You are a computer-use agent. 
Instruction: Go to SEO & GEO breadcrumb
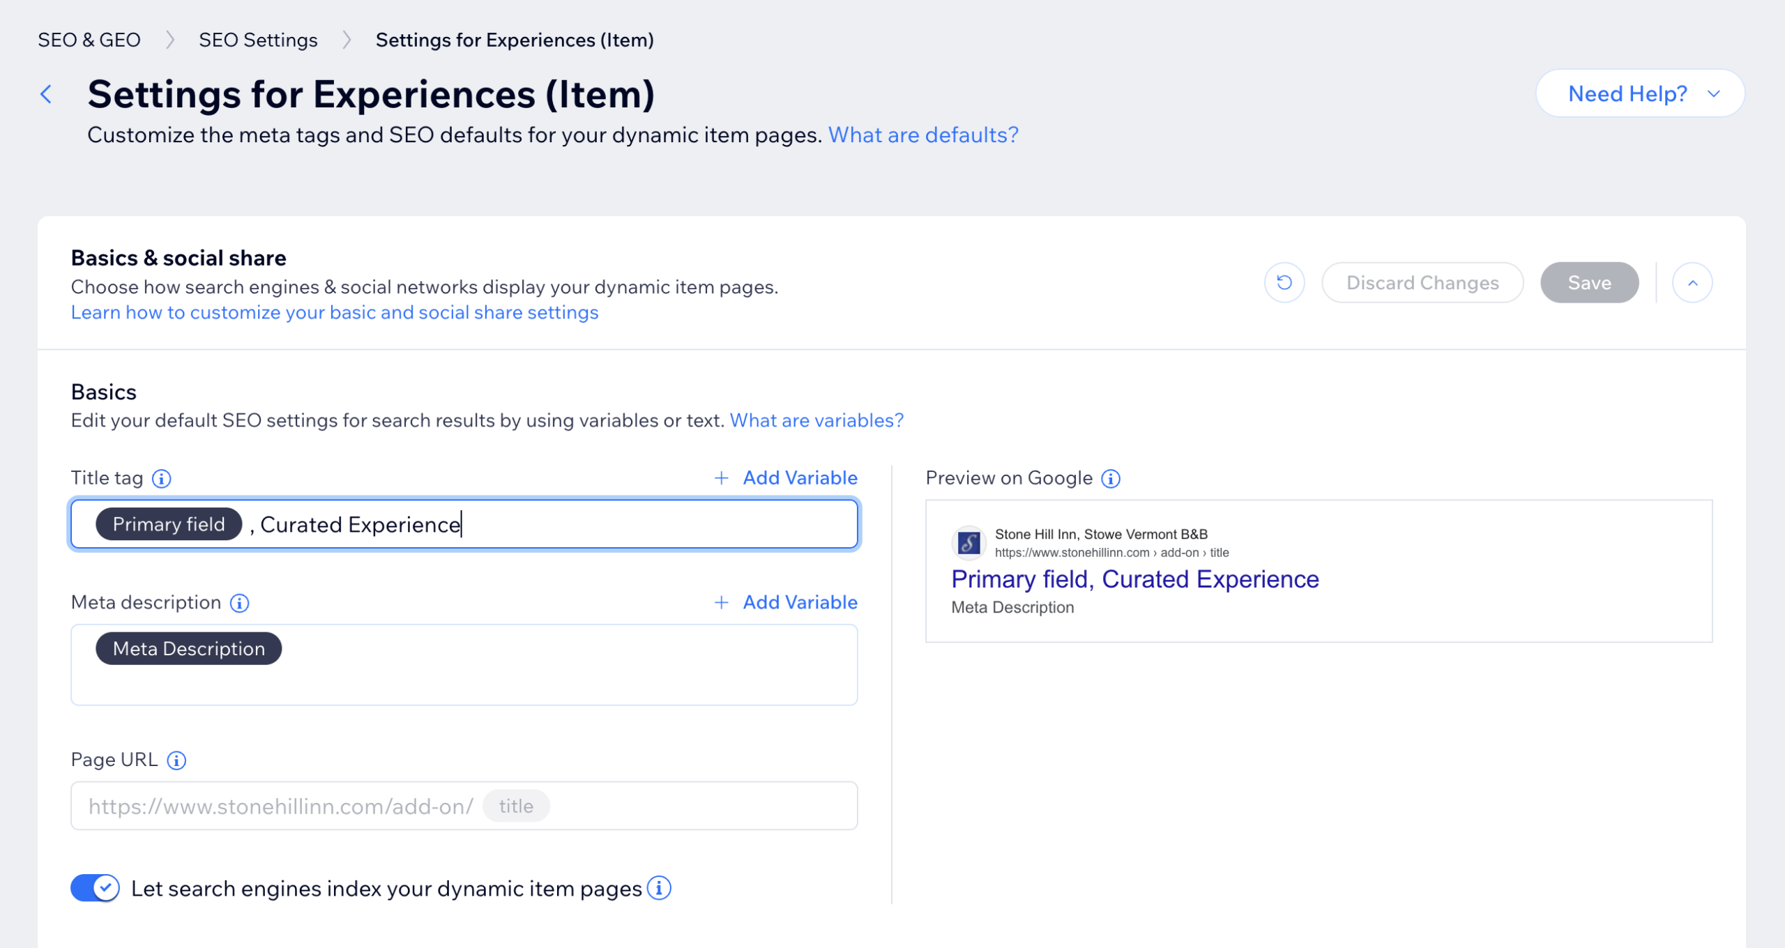(x=89, y=40)
